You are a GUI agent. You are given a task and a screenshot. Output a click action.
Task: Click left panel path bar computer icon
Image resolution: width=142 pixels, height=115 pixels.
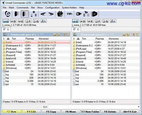coord(5,35)
